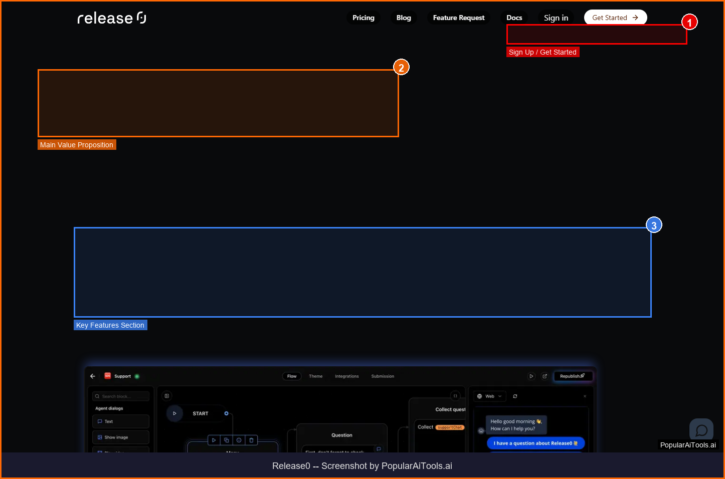Open the Pricing page
This screenshot has width=725, height=479.
363,18
